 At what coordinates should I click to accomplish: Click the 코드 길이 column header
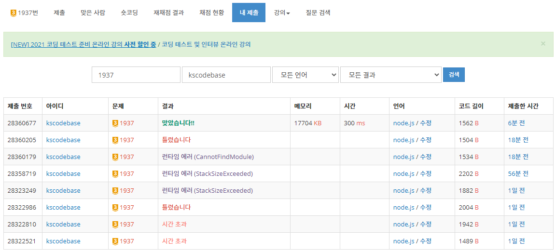[x=471, y=106]
